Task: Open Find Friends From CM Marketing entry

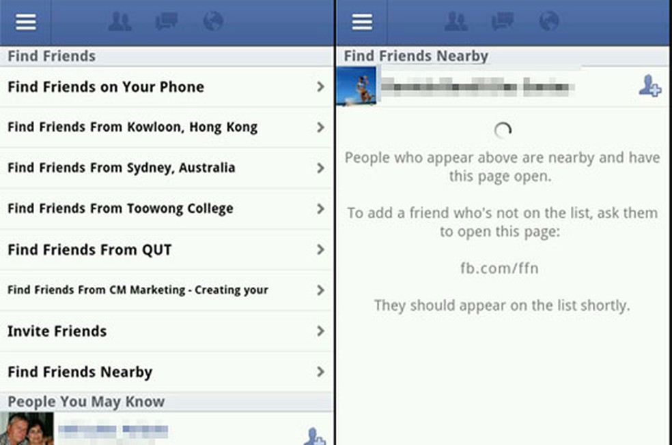Action: point(166,290)
